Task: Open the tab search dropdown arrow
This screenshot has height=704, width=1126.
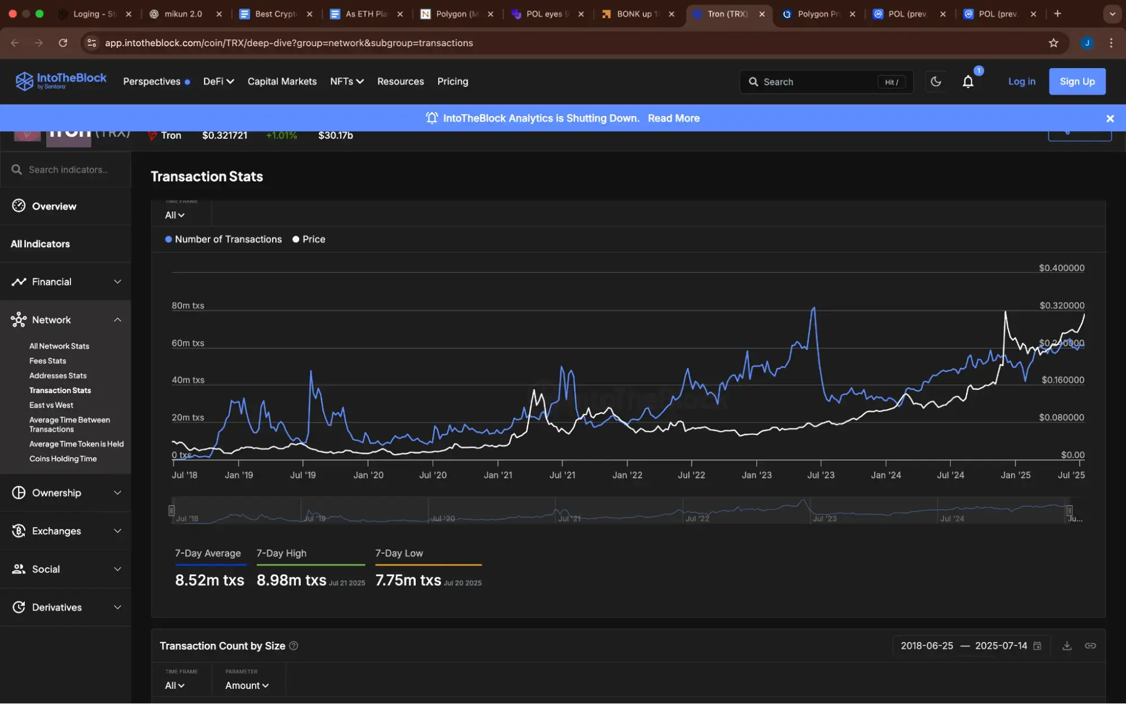Action: click(1112, 14)
